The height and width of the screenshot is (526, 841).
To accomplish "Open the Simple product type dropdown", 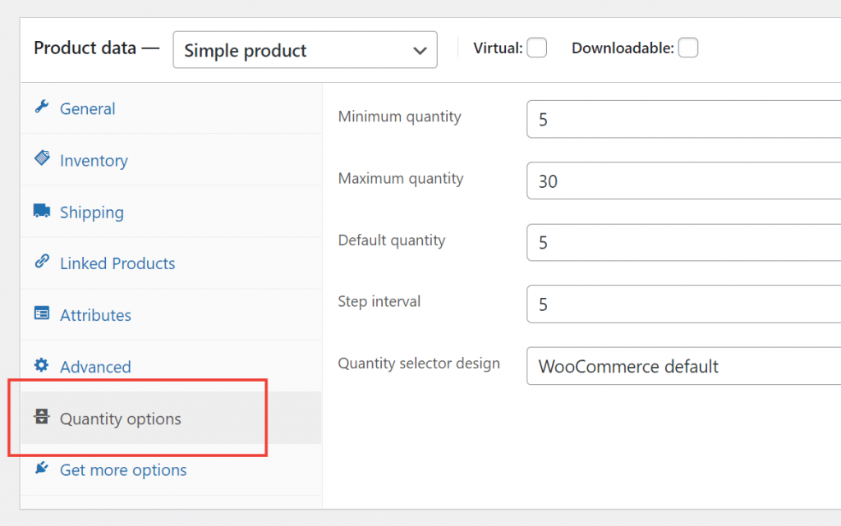I will (305, 50).
